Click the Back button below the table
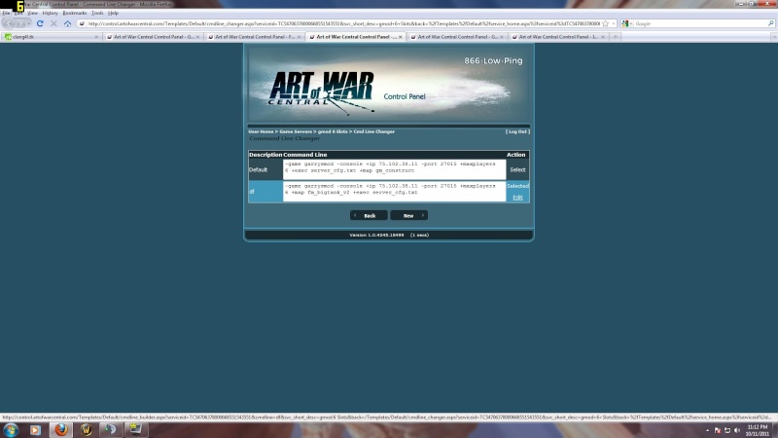Screen dimensions: 778x438 (x=369, y=215)
